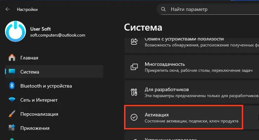Select Система in the sidebar
Viewport: 259px width, 140px height.
click(54, 71)
